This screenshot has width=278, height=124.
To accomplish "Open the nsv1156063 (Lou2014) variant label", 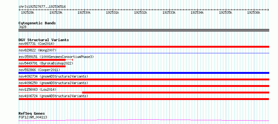I will point(37,89).
